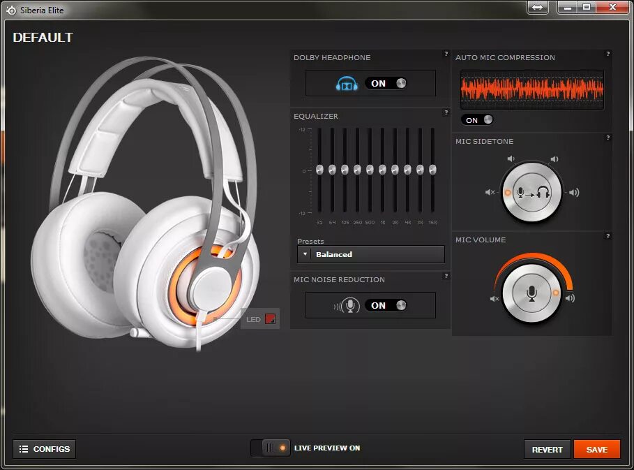Click the auto mic compression waveform display
Viewport: 634px width, 470px height.
coord(531,89)
